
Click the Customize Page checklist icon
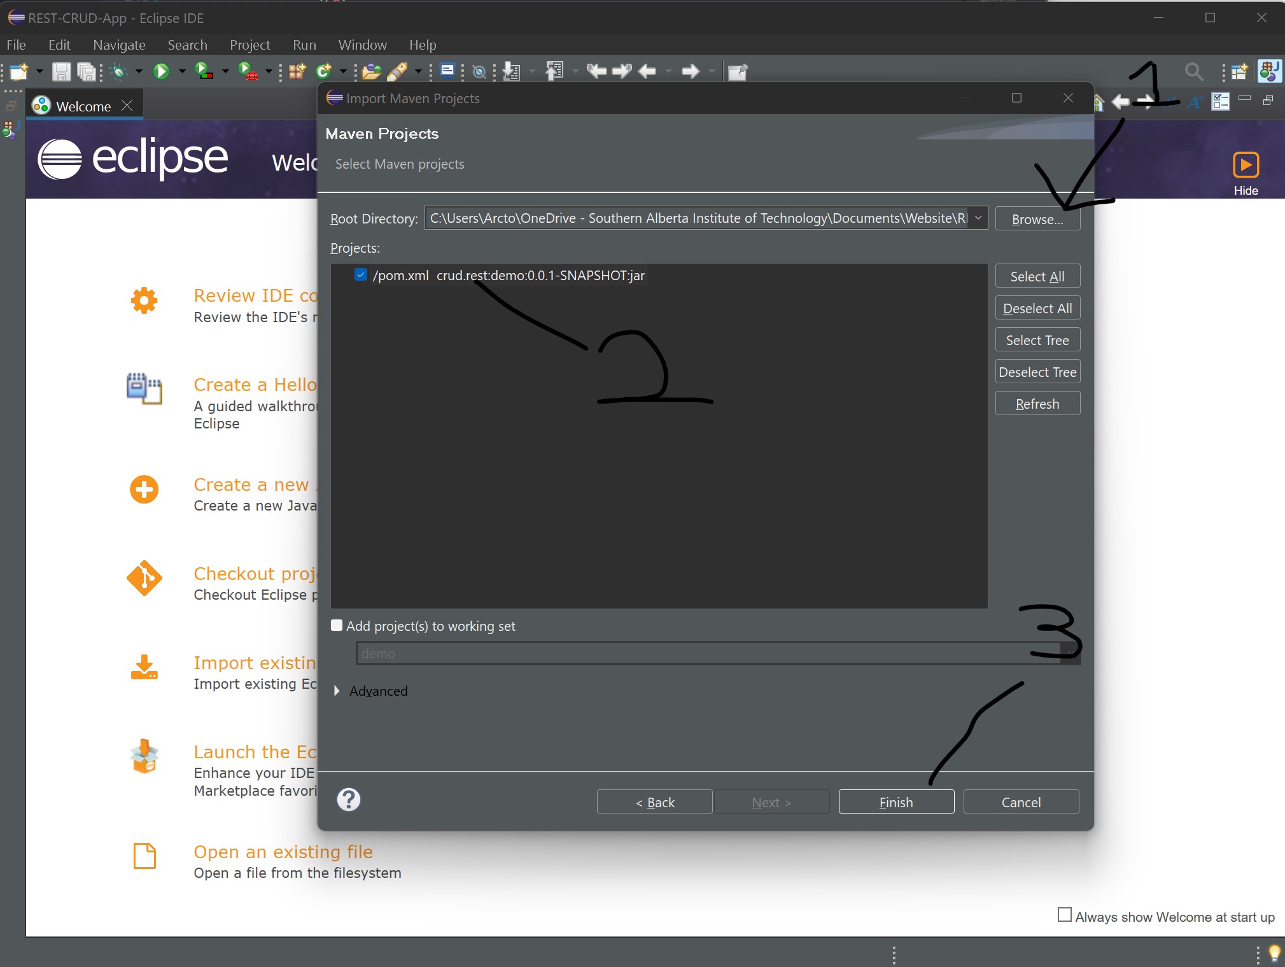click(1220, 101)
